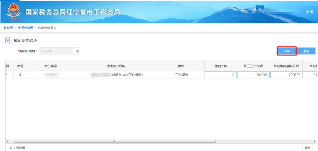318x151 pixels.
Task: Click the horizontal scrollbar thumb
Action: coord(115,142)
